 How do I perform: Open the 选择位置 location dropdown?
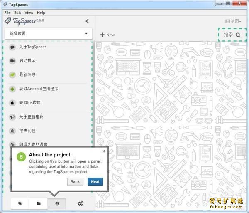coord(49,34)
